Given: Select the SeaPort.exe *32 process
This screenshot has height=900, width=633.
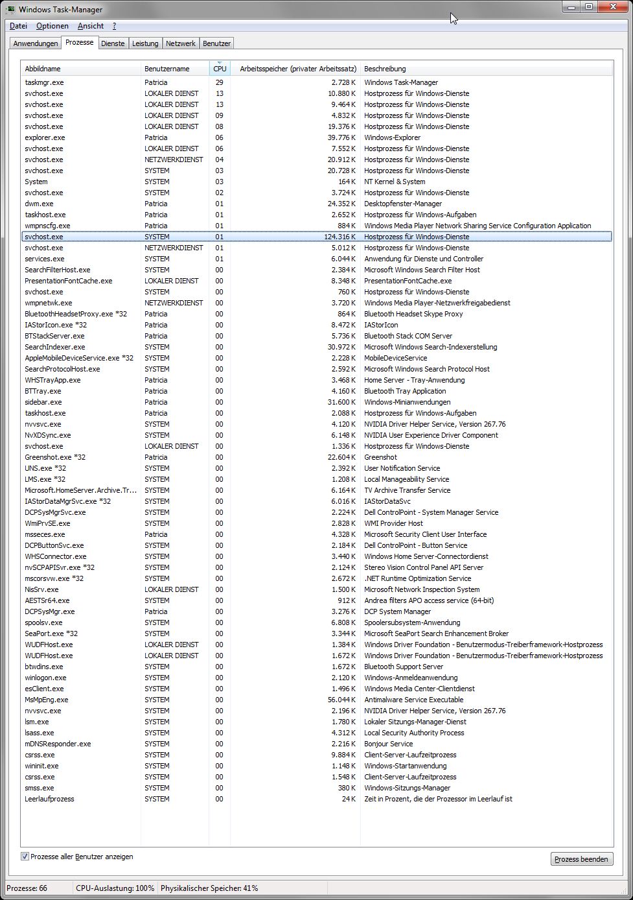Looking at the screenshot, I should [317, 634].
